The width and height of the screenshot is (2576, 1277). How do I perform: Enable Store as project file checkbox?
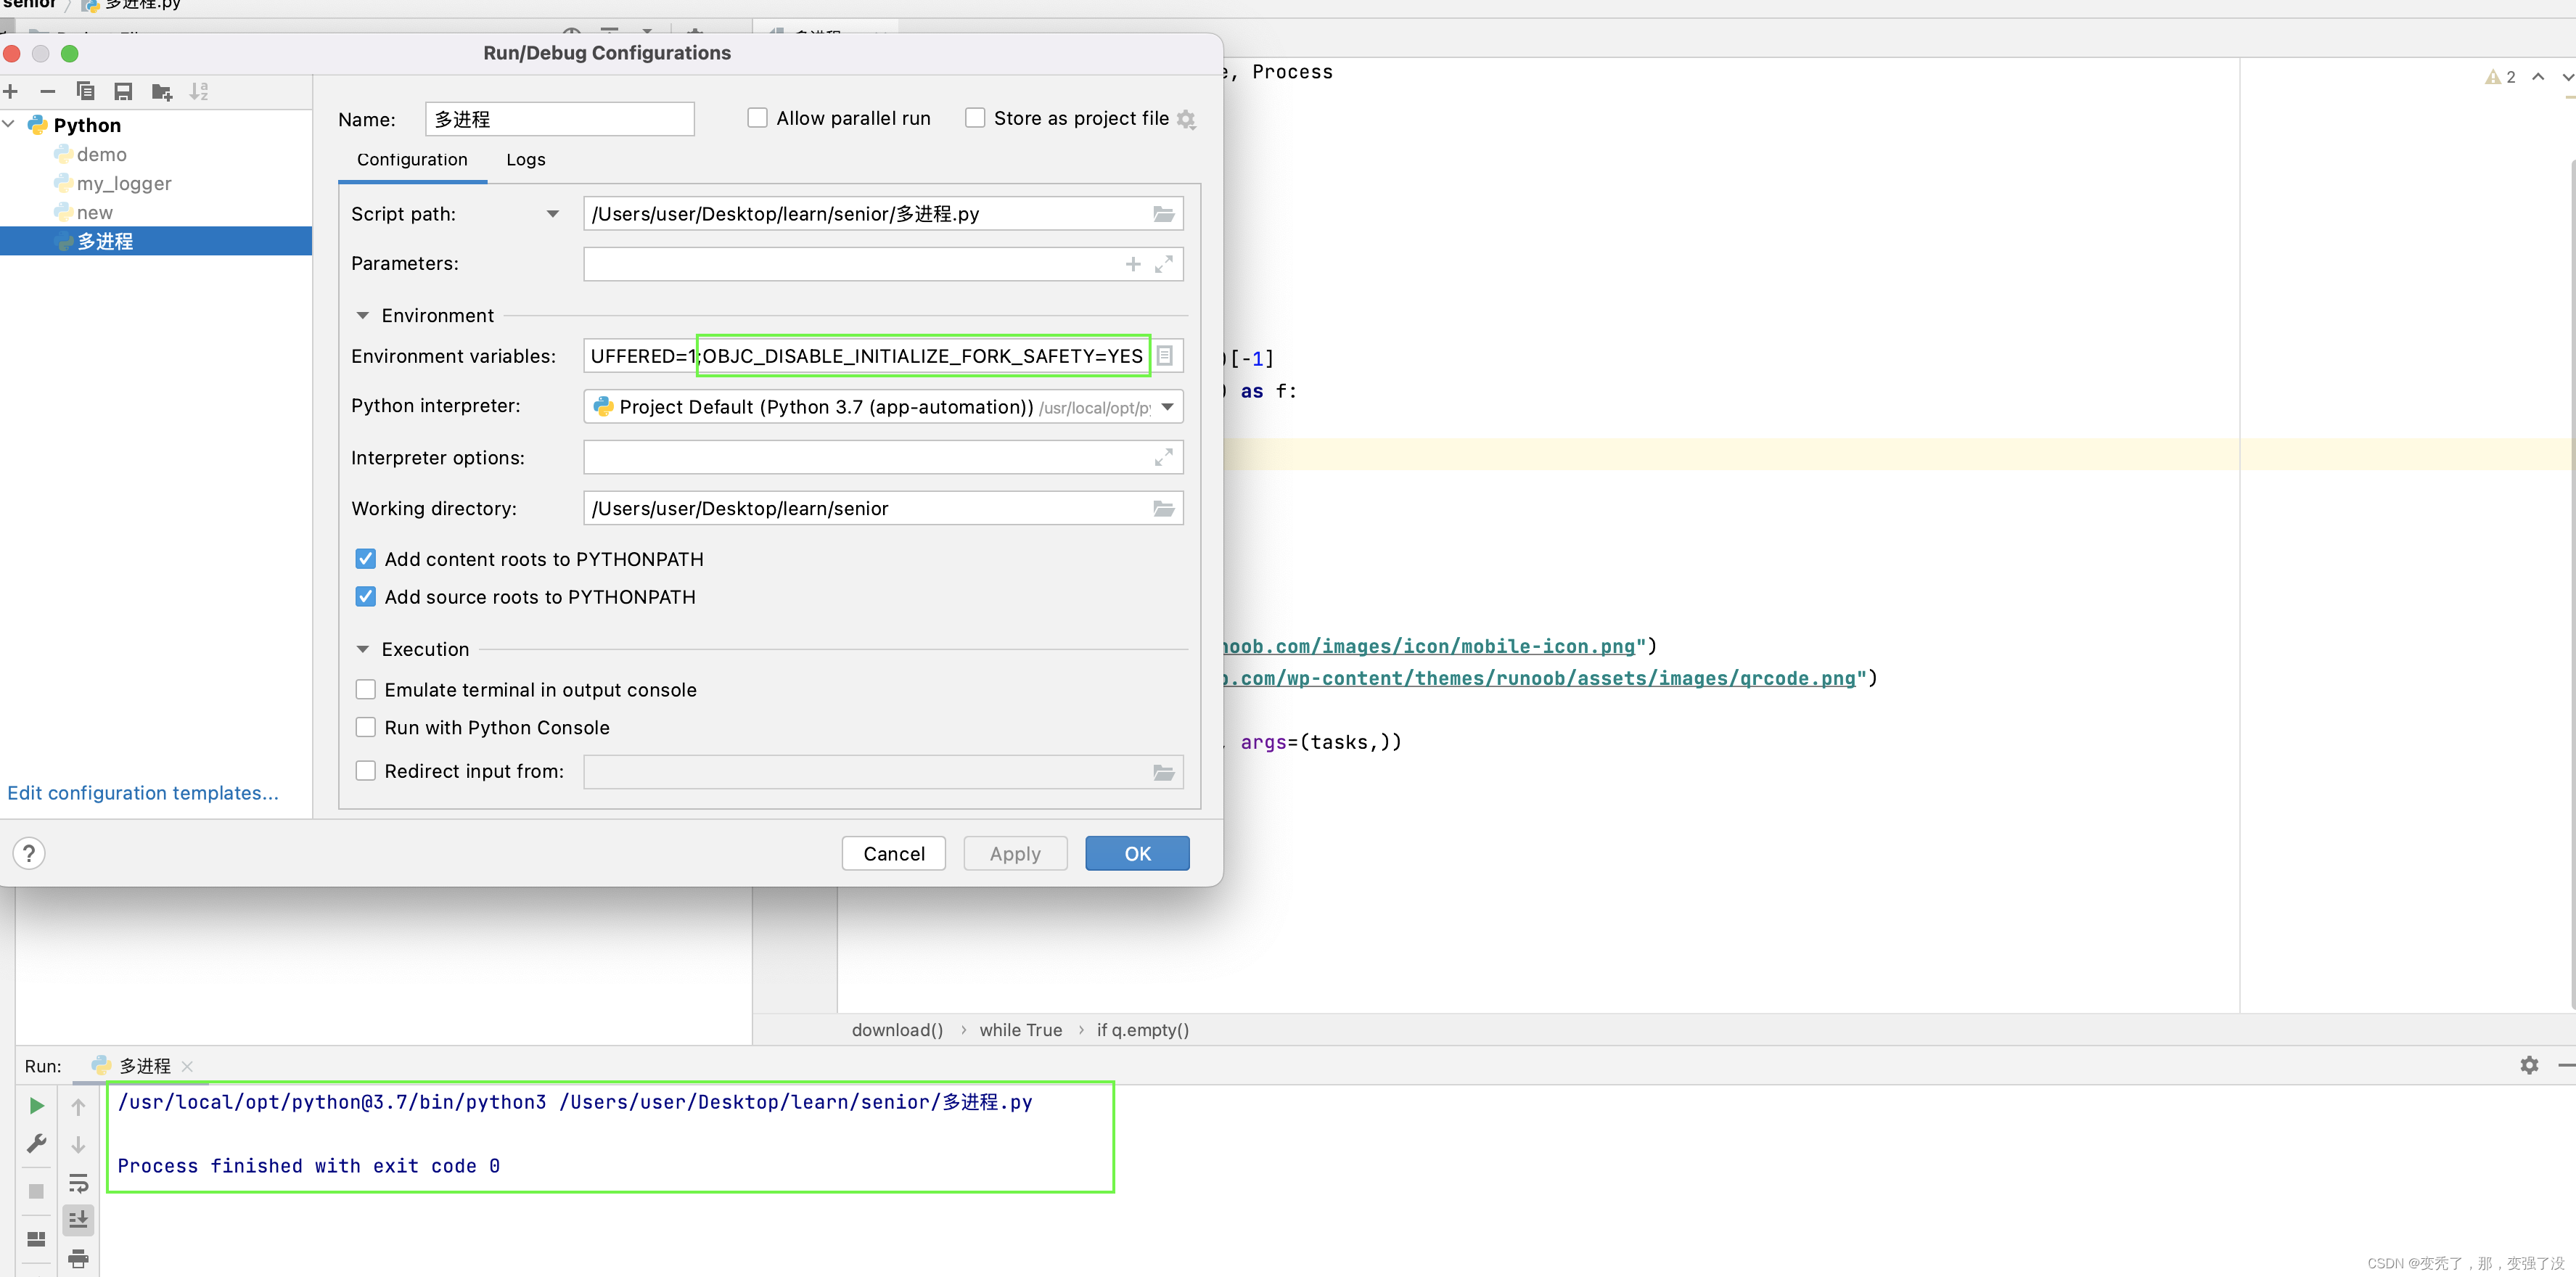(975, 118)
